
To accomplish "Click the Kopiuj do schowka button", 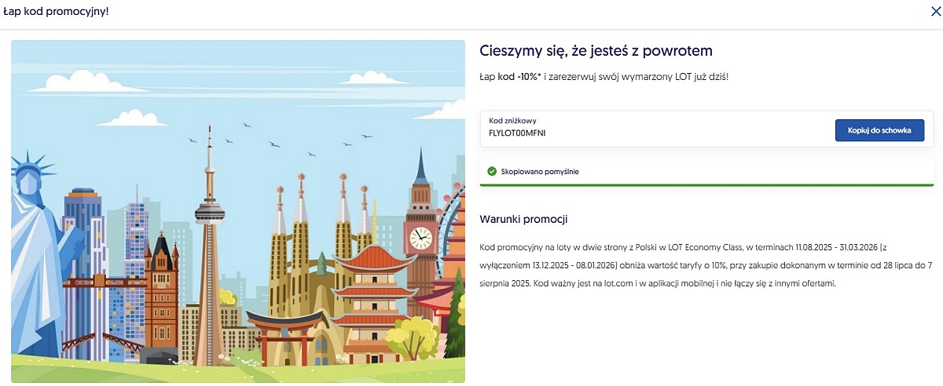I will [879, 131].
